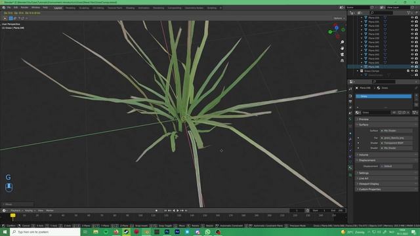The image size is (420, 236).
Task: Unlink the Grass material with X button
Action: 408,113
